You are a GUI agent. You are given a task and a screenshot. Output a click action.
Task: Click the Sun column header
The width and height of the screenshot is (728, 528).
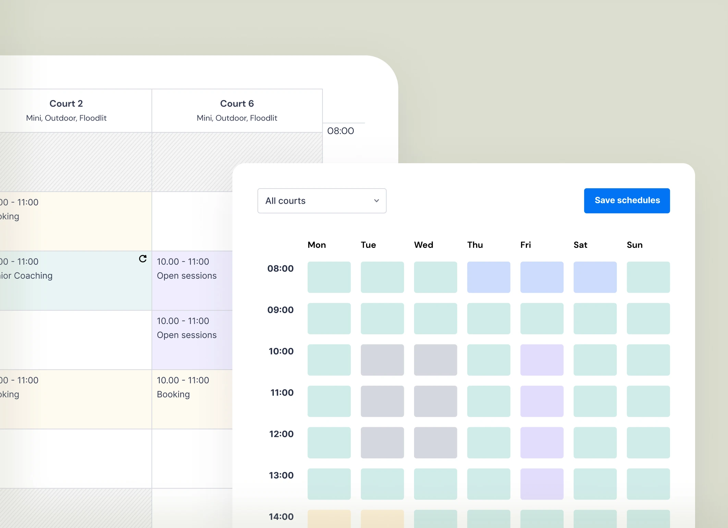click(634, 245)
